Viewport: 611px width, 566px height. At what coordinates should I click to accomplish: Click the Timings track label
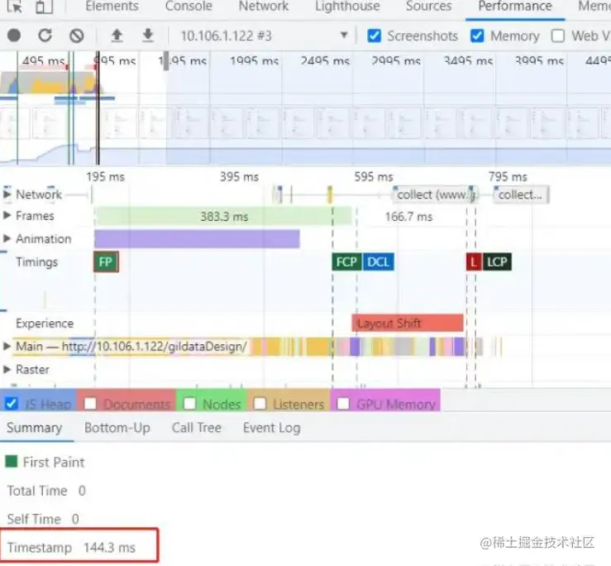tap(36, 261)
